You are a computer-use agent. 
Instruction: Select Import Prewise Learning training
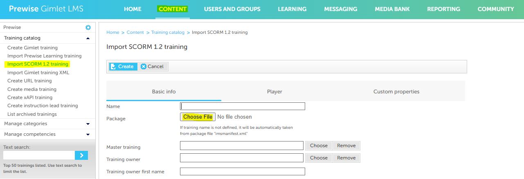[x=45, y=56]
